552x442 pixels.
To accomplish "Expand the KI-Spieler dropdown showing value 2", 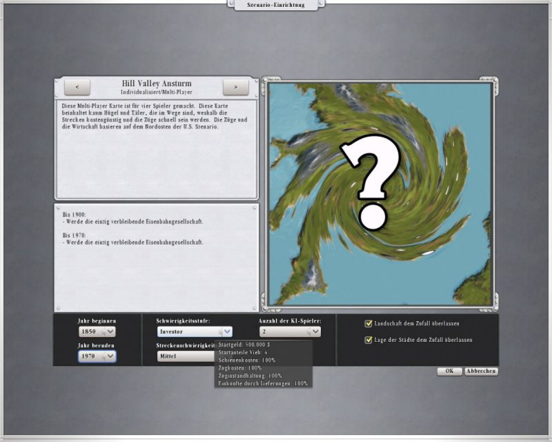I will coord(285,331).
